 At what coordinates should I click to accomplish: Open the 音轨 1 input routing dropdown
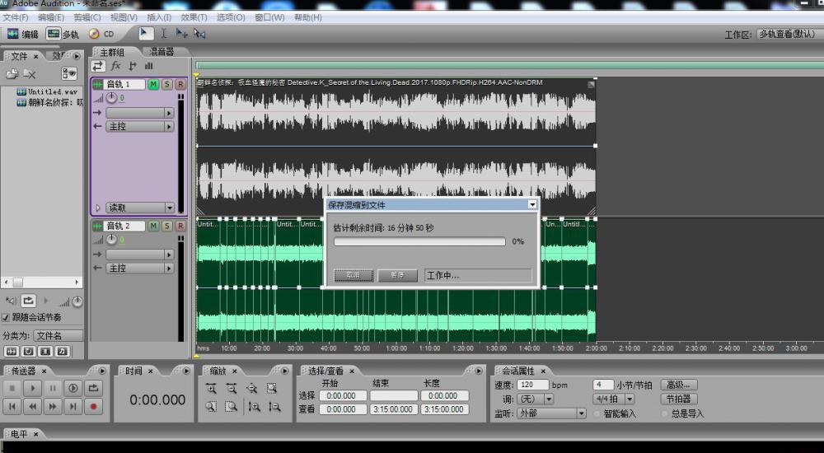pos(140,113)
